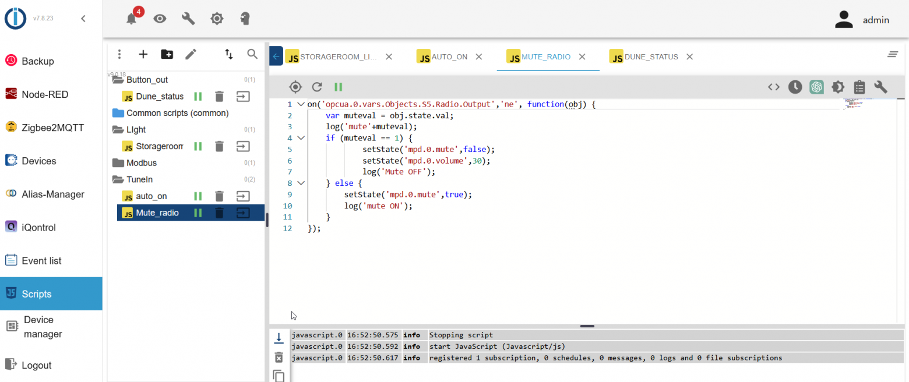
Task: Open the three-dot menu of script list
Action: point(119,54)
